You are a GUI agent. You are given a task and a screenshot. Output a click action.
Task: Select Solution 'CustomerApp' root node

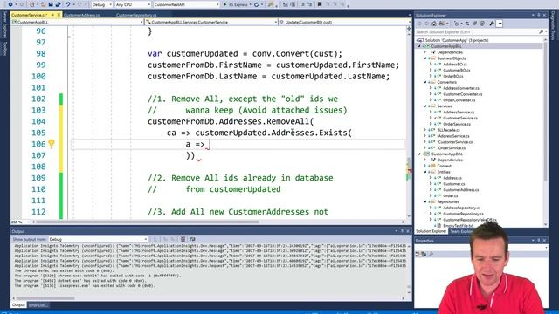coord(456,40)
